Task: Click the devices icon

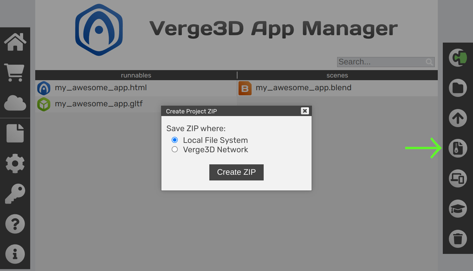Action: (x=458, y=178)
